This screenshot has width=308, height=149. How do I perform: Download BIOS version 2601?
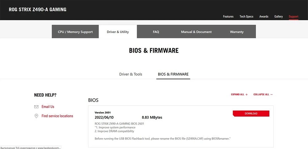(251, 113)
